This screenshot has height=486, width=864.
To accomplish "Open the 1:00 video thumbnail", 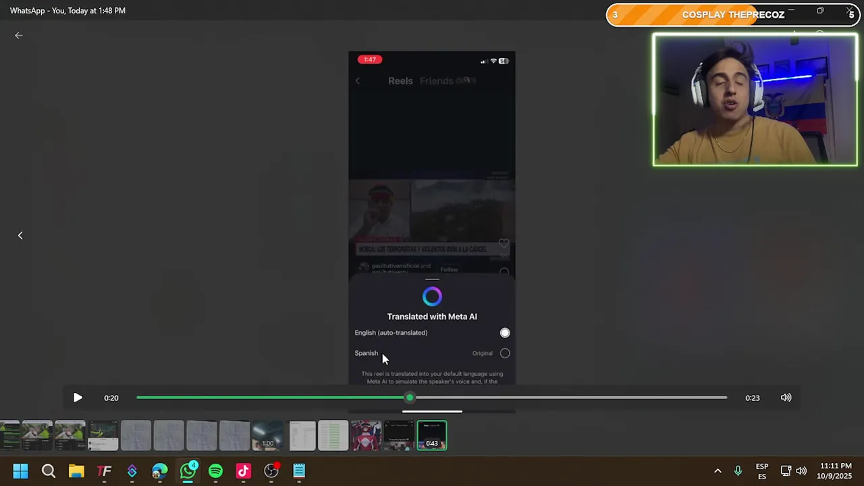I will pos(268,435).
